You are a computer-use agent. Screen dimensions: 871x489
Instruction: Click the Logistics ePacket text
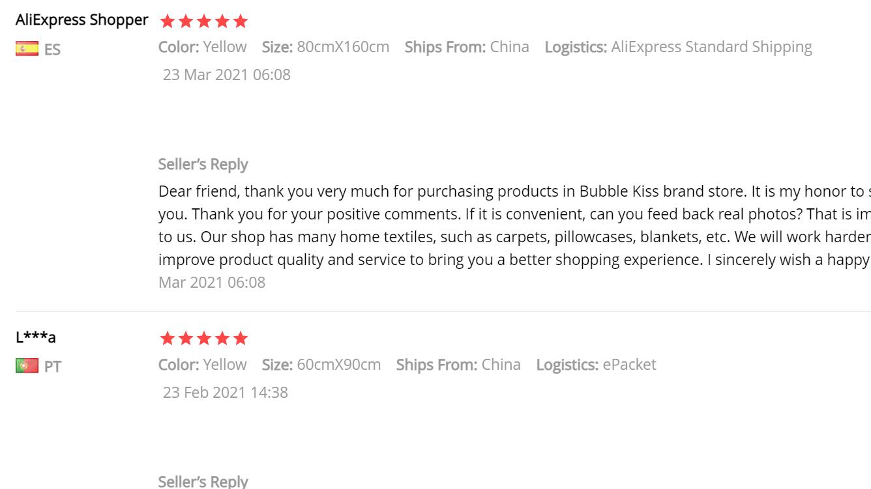(597, 365)
